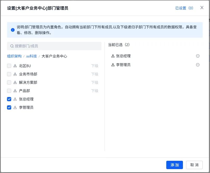The width and height of the screenshot is (210, 173).
Task: Check the checkbox for 北区BU
Action: pyautogui.click(x=9, y=66)
